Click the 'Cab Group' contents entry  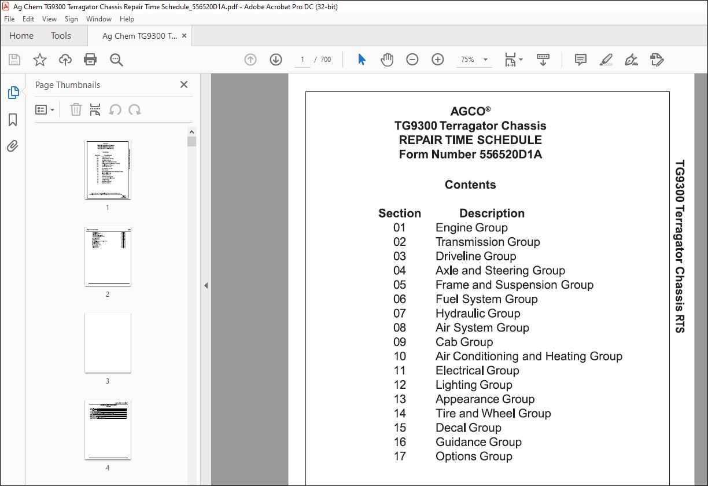(464, 342)
